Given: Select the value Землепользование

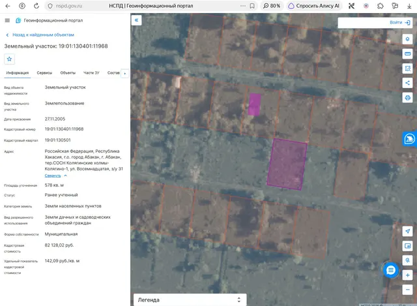Looking at the screenshot, I should coord(65,103).
